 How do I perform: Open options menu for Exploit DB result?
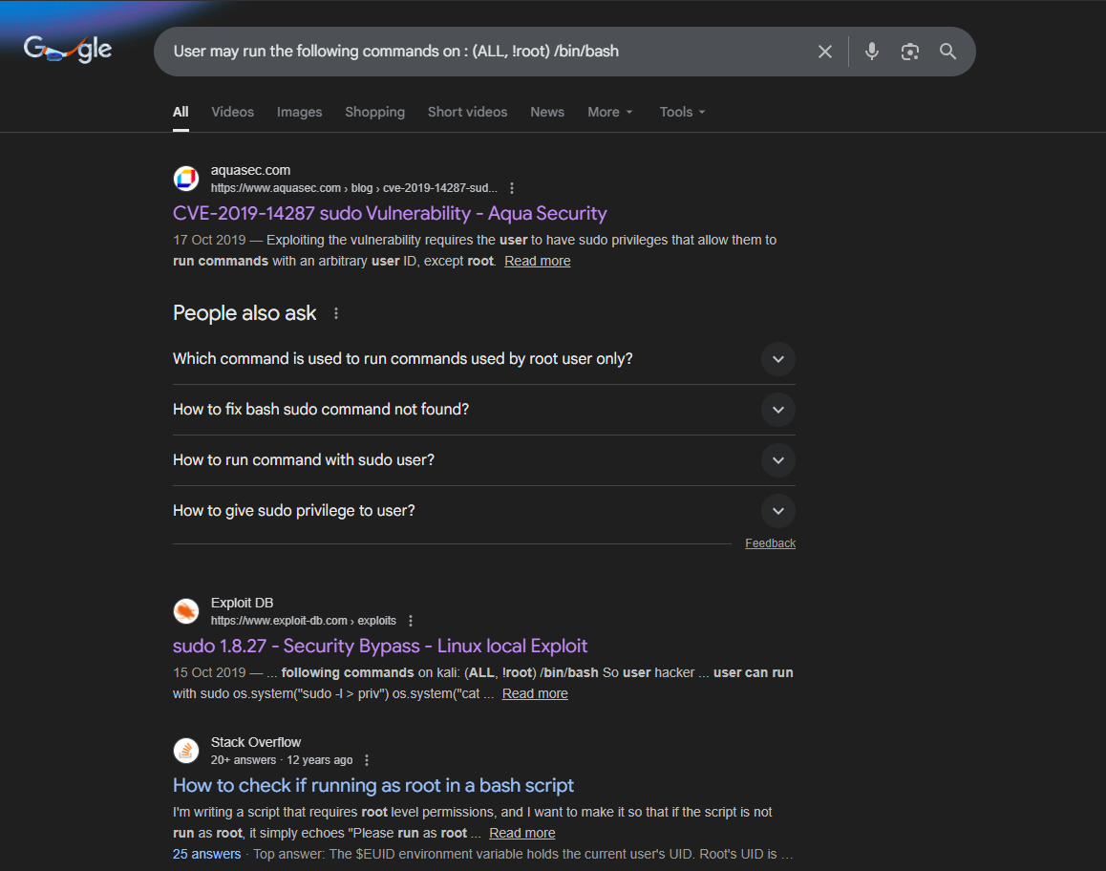click(411, 621)
